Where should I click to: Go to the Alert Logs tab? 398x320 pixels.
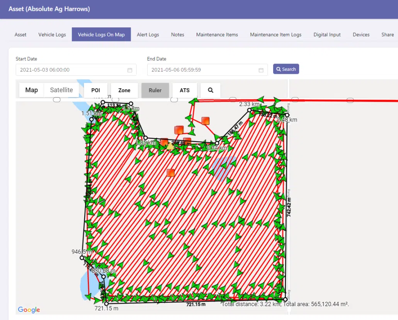[148, 34]
